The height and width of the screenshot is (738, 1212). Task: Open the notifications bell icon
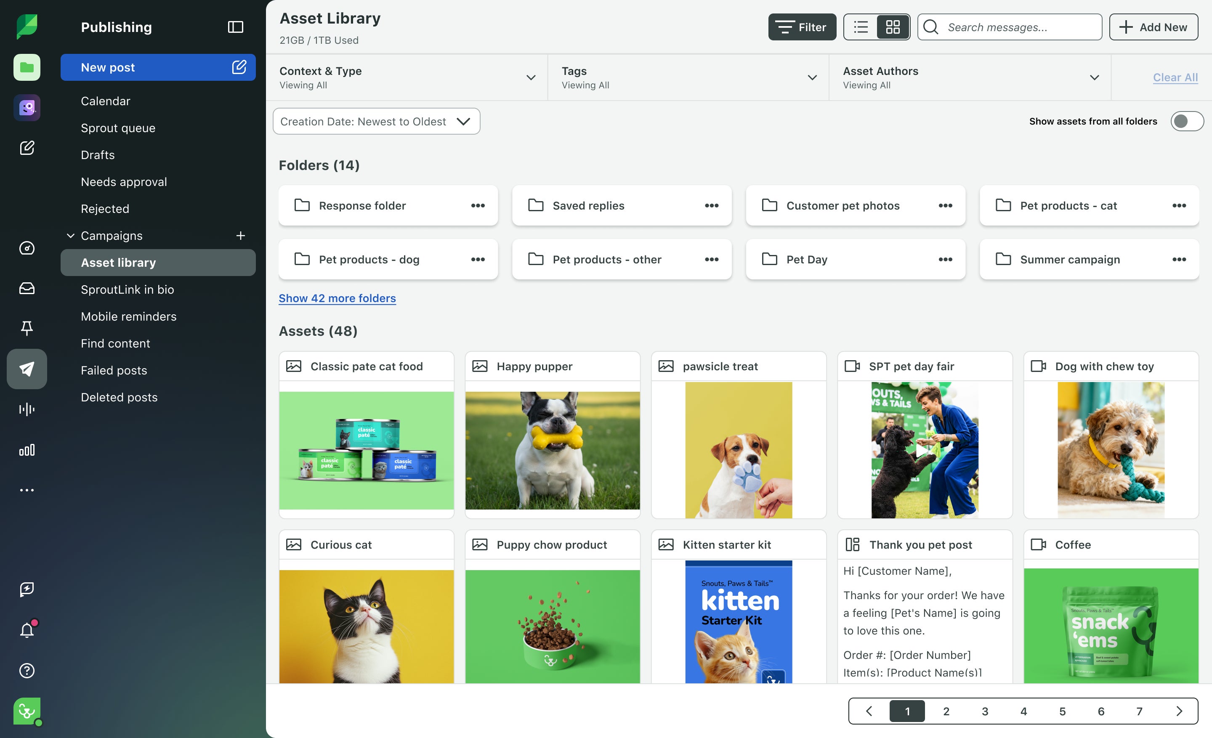click(x=27, y=629)
